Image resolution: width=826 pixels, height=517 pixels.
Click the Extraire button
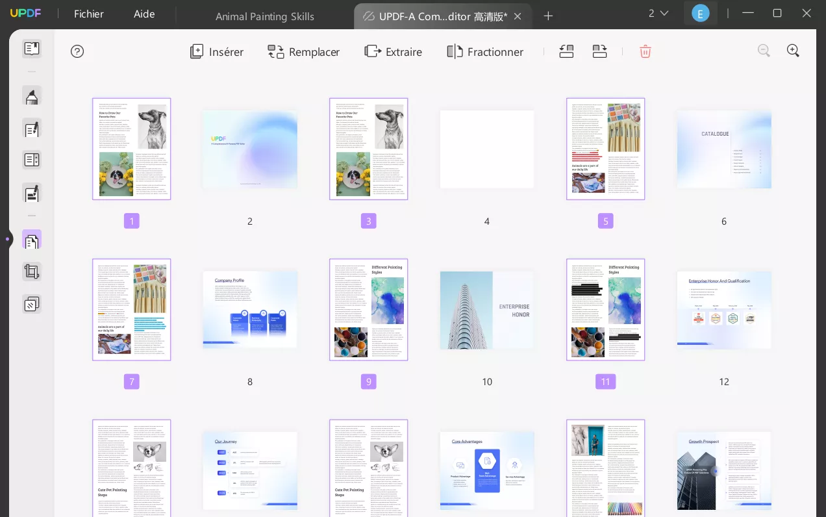(393, 51)
